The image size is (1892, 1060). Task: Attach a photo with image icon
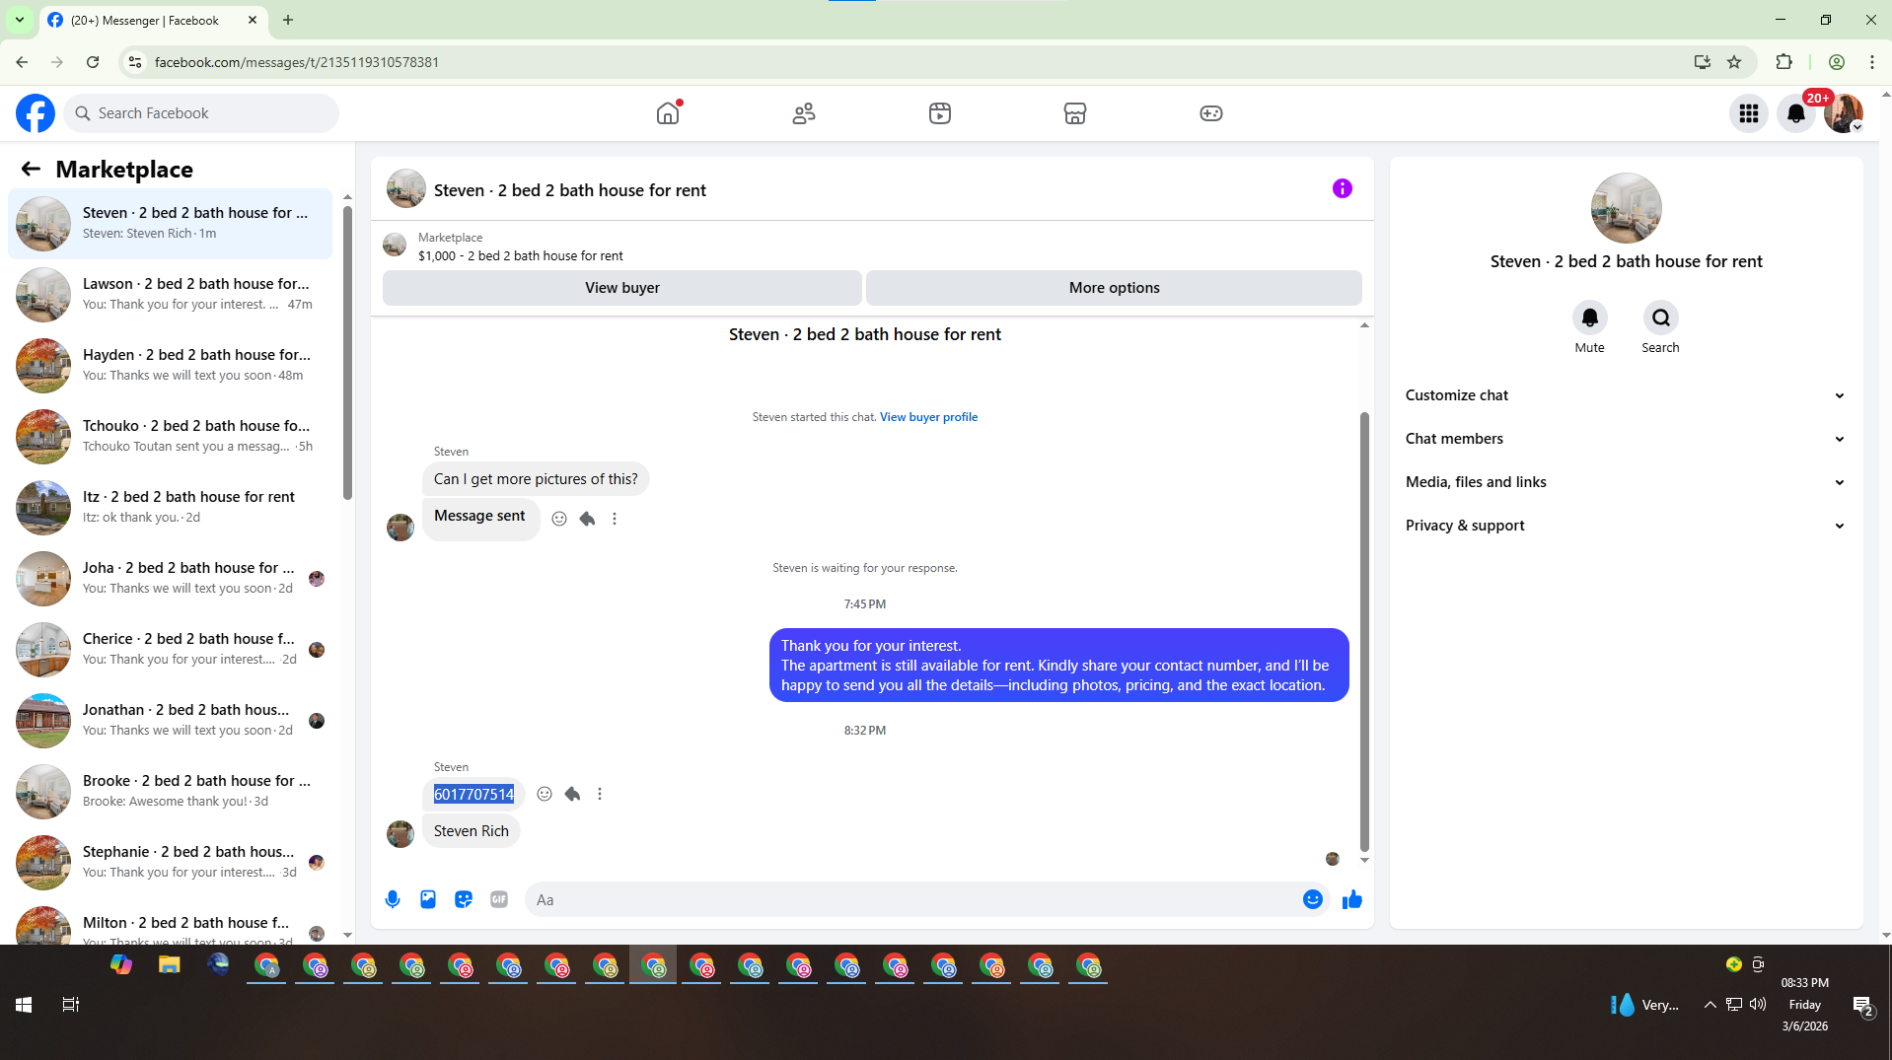point(428,899)
